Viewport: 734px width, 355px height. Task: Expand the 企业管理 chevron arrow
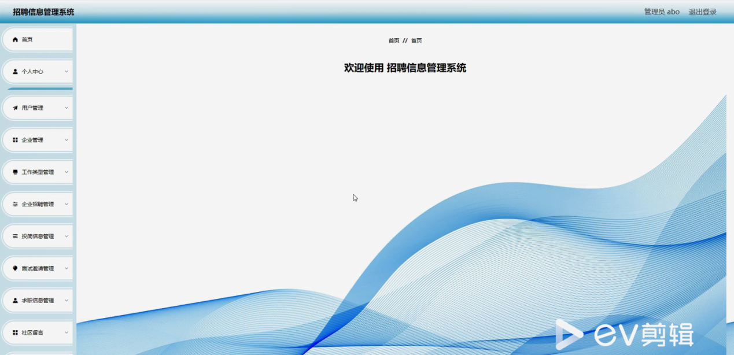67,140
